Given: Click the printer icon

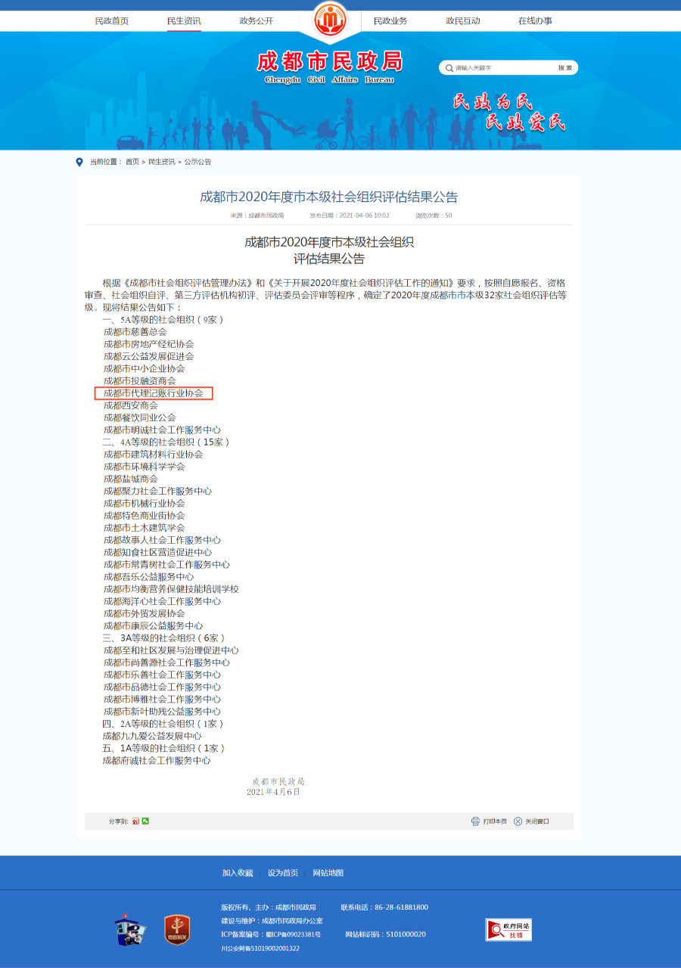Looking at the screenshot, I should coord(475,821).
